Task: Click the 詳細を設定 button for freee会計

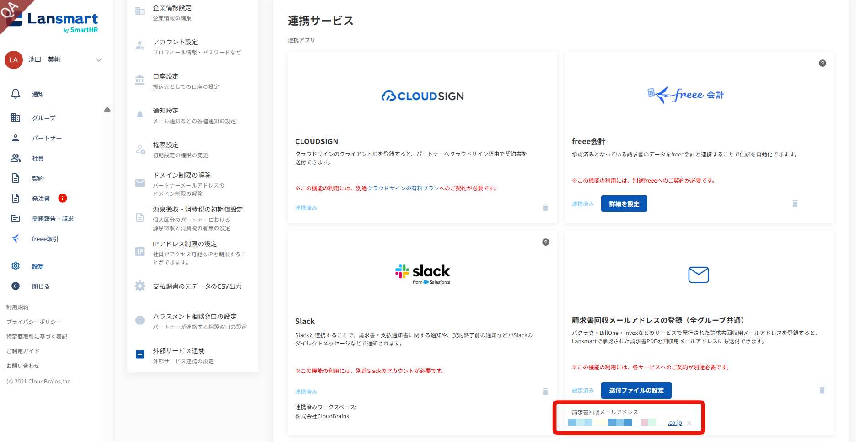Action: click(624, 204)
